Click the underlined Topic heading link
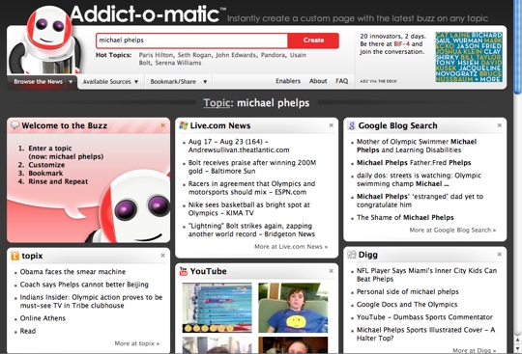Screen dimensions: 522x354 (x=217, y=103)
